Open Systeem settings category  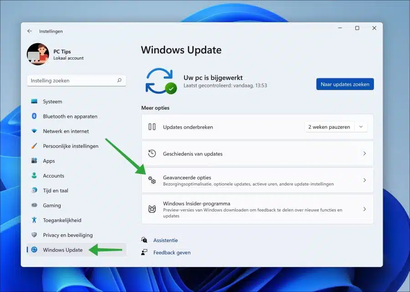(77, 101)
